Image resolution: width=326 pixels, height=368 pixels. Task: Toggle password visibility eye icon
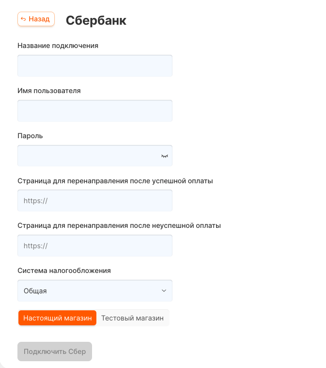pos(165,156)
